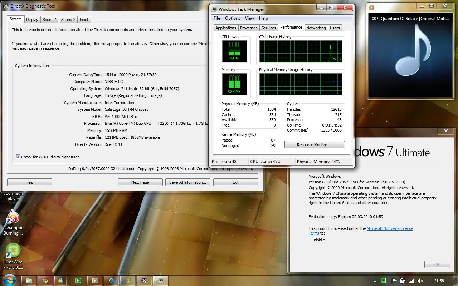
Task: Open the LimeWire PRO 5.0.11 desktop shortcut
Action: 13,256
